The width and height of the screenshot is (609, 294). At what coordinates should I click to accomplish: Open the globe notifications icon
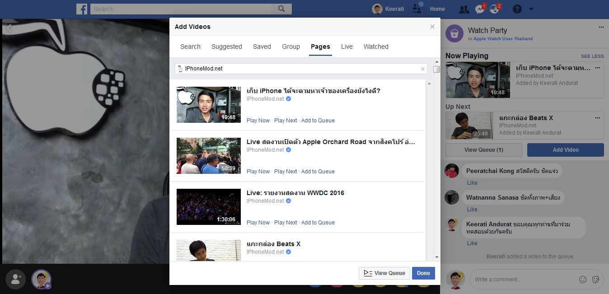(x=495, y=9)
